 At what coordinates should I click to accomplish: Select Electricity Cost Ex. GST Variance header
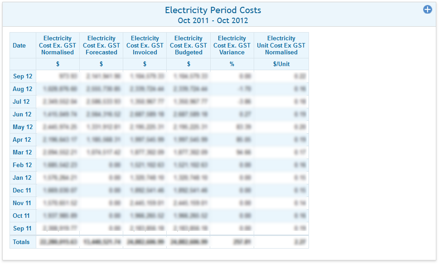tap(232, 45)
